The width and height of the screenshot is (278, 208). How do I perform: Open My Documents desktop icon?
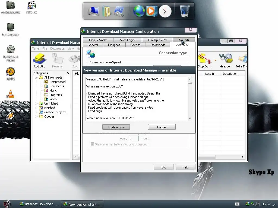tap(11, 7)
